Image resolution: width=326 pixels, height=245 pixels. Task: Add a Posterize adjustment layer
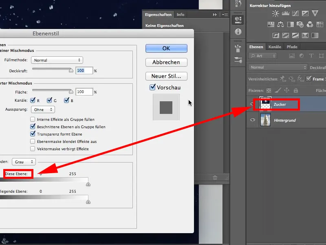pyautogui.click(x=286, y=36)
